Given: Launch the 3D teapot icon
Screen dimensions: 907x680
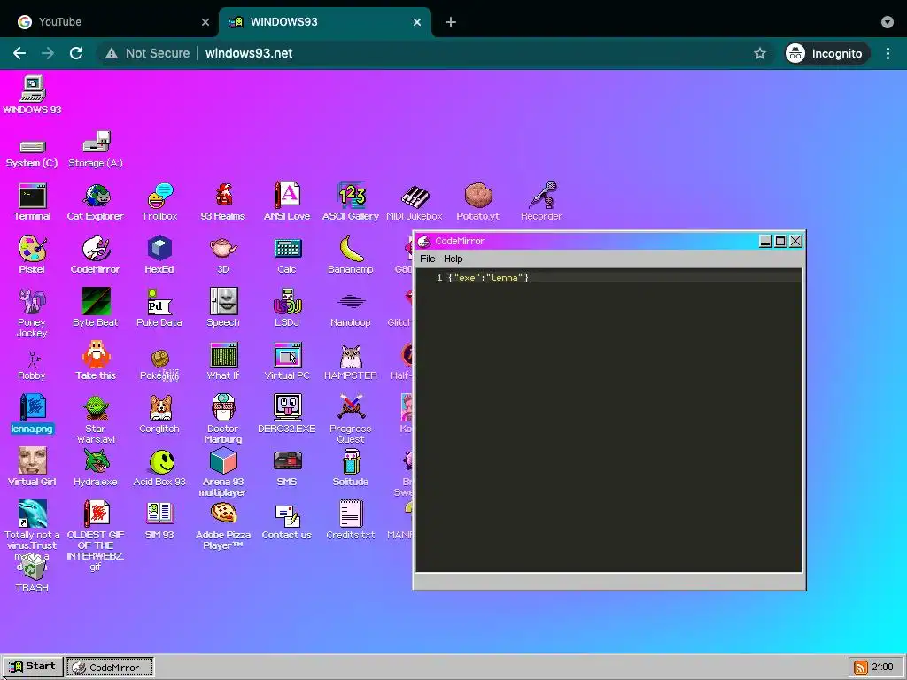Looking at the screenshot, I should pyautogui.click(x=223, y=254).
